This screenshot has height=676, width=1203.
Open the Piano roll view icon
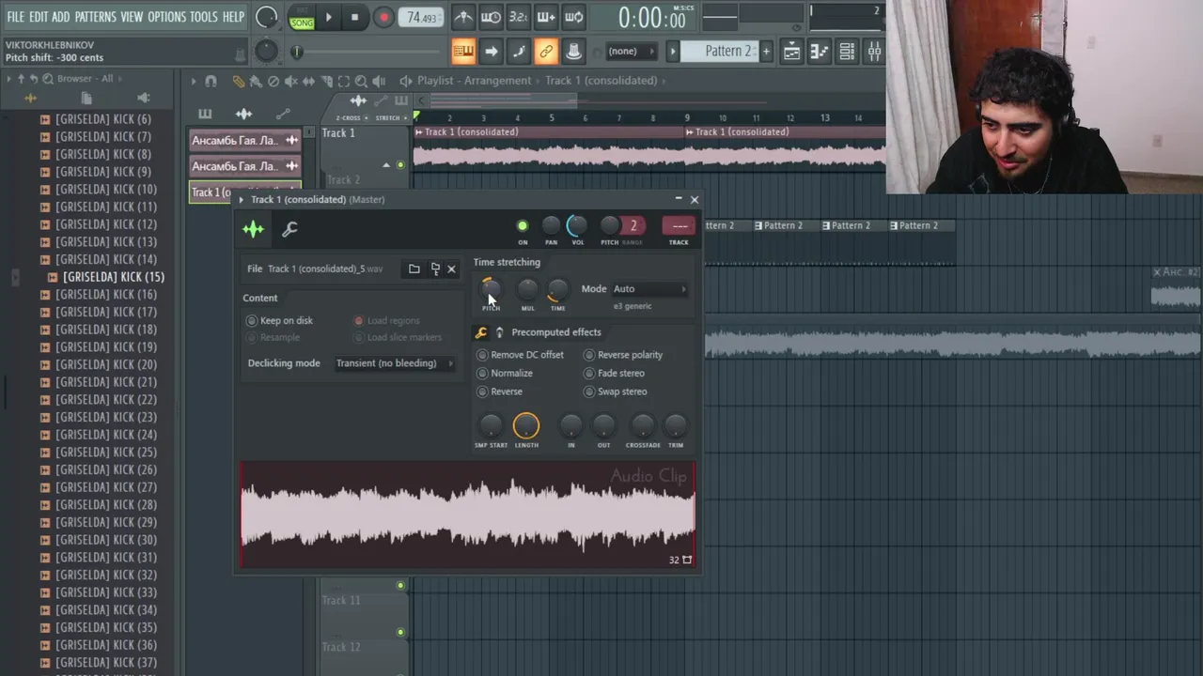820,52
